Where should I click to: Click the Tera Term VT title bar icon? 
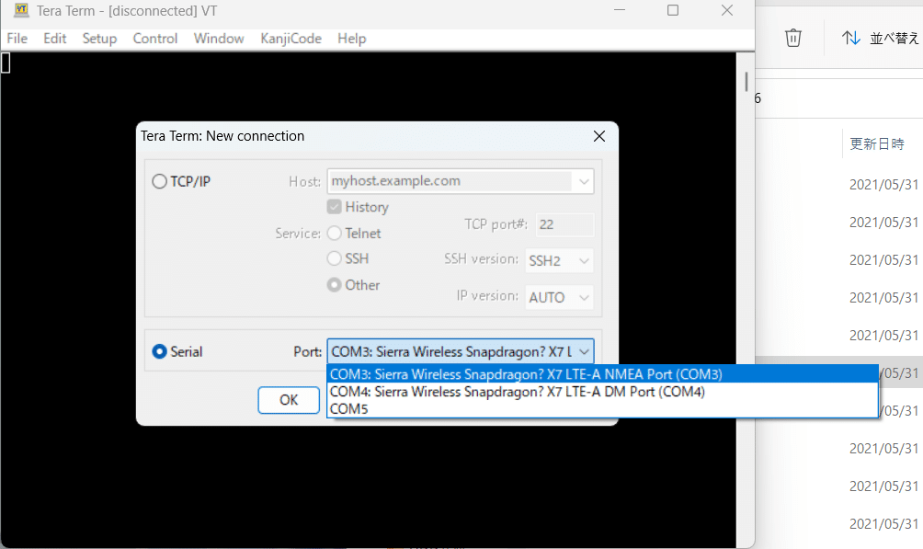(21, 10)
